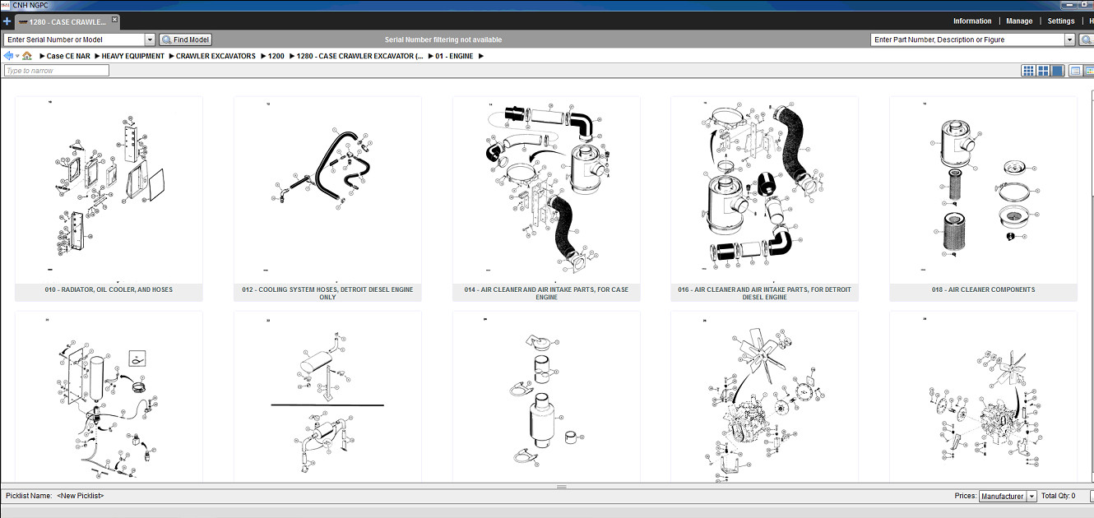Switch to list view icon

pyautogui.click(x=1075, y=71)
